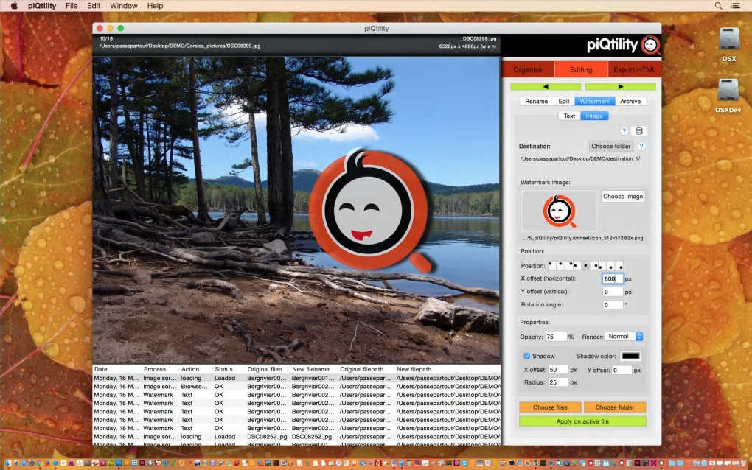
Task: Switch to the Watermark section
Action: point(595,101)
